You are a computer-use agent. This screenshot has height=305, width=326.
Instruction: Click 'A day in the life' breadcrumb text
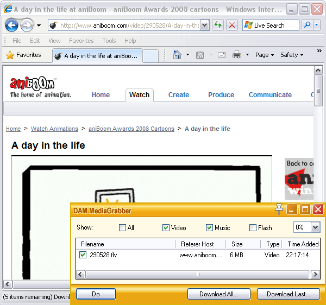(208, 129)
